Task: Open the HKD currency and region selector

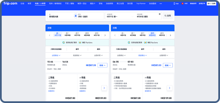Action: point(184,3)
